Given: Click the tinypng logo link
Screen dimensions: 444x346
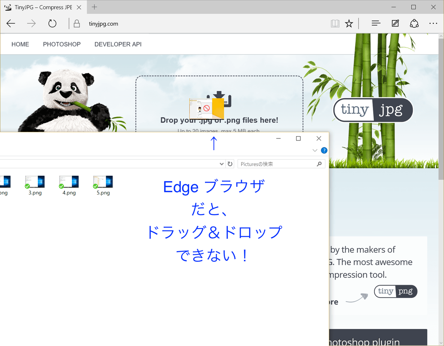Looking at the screenshot, I should tap(395, 291).
